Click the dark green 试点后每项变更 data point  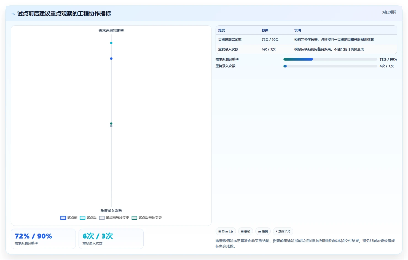click(111, 123)
